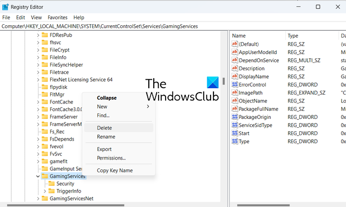346x207 pixels.
Task: Click REG_MULTI_SZ type of DependOnService
Action: tap(304, 60)
